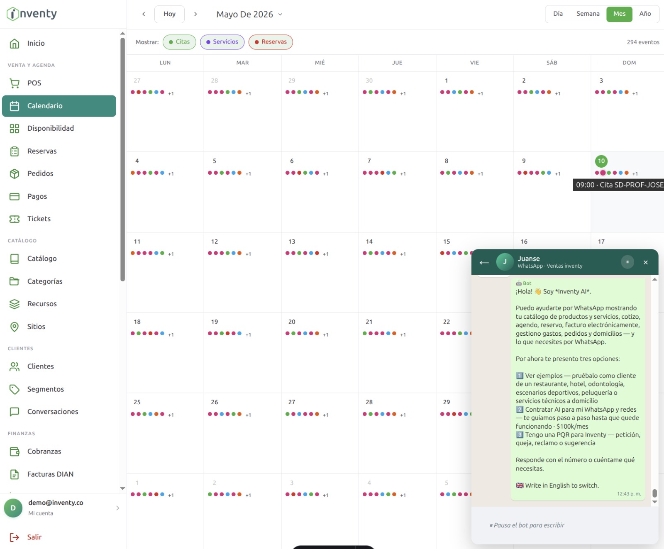Viewport: 664px width, 549px height.
Task: Expand +1 more events on May 13
Action: pos(326,254)
